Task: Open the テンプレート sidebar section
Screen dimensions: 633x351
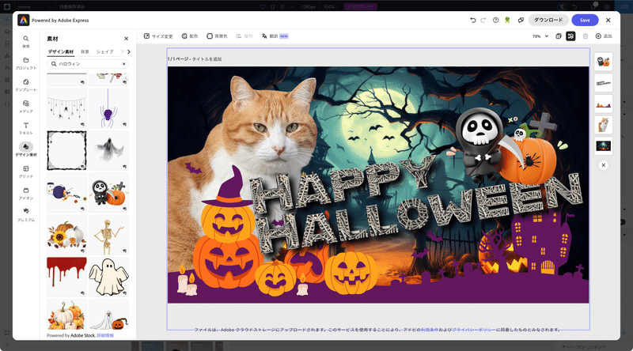Action: click(x=26, y=85)
